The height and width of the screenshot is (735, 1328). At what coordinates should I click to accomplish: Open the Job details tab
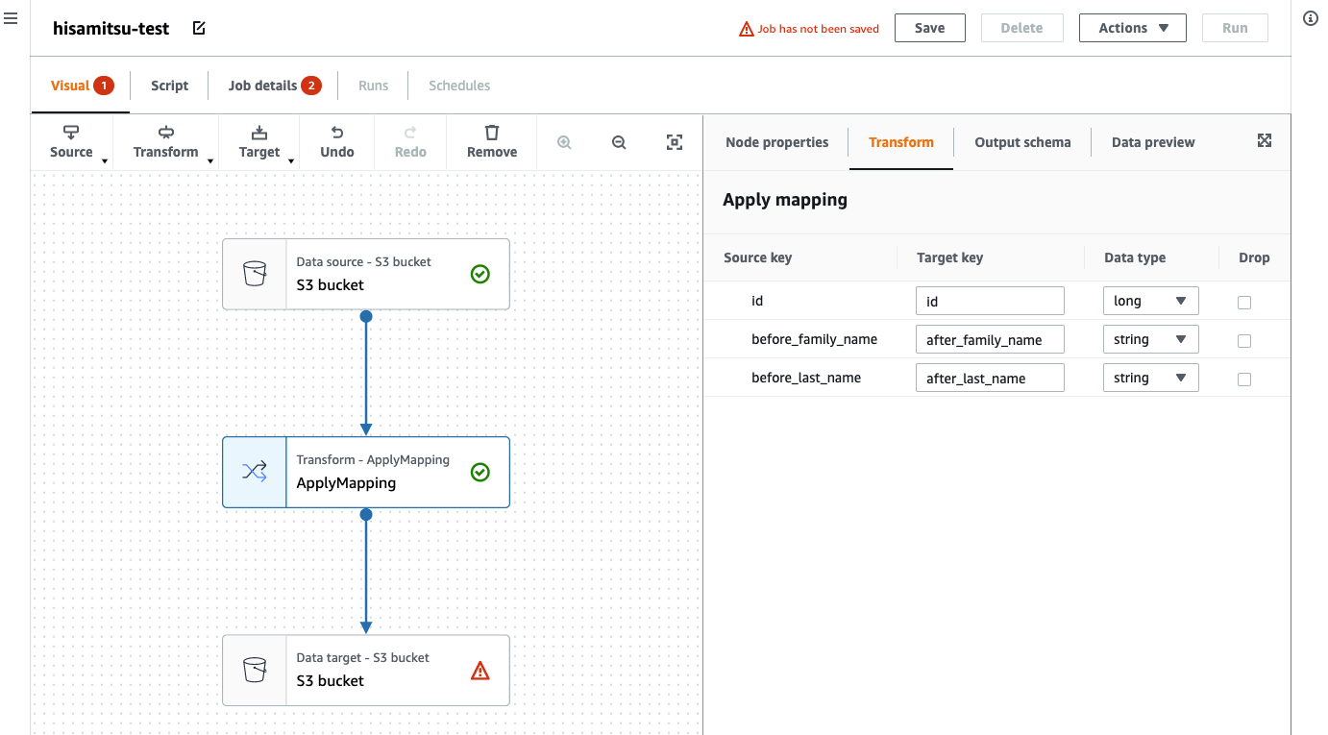point(275,86)
